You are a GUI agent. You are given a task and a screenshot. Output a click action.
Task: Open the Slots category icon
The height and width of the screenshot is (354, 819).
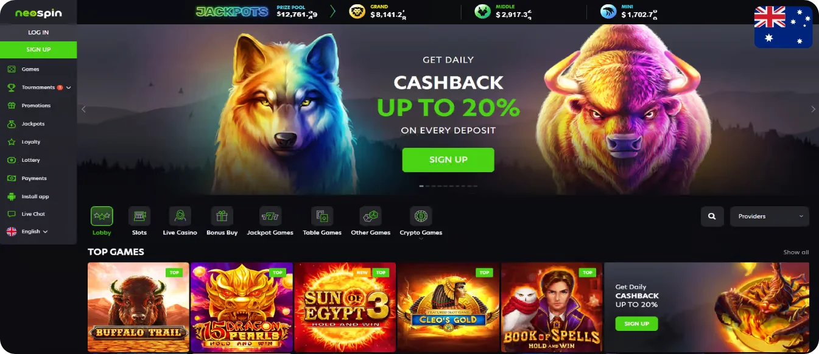[139, 216]
